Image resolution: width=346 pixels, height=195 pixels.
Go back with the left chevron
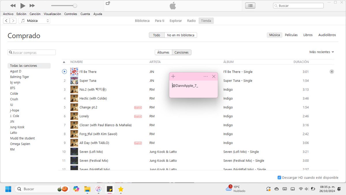[x=6, y=21]
